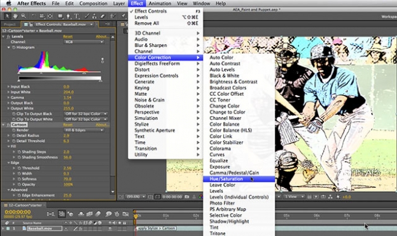Toggle stopwatch for Shading Steps
Image resolution: width=397 pixels, height=236 pixels.
point(19,152)
